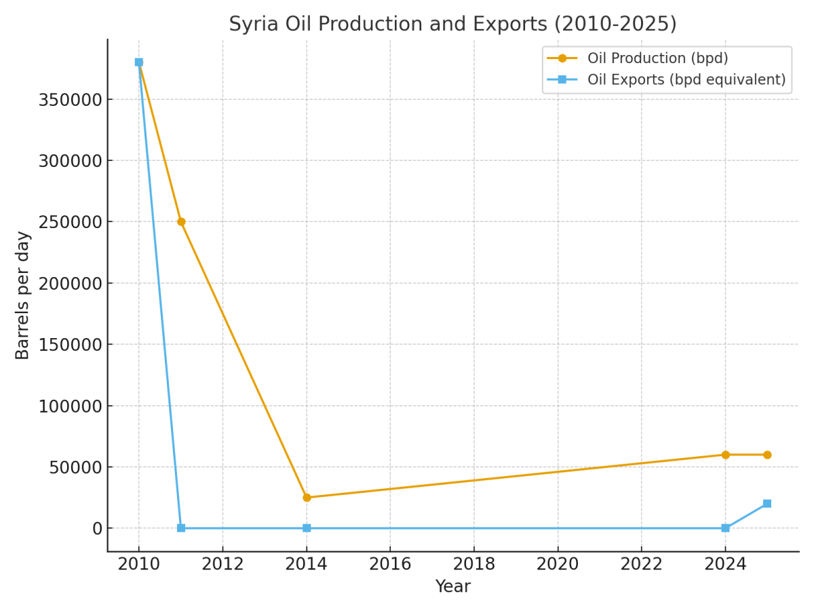Select the 2018 tick label on x-axis
This screenshot has height=611, width=814.
(x=473, y=564)
